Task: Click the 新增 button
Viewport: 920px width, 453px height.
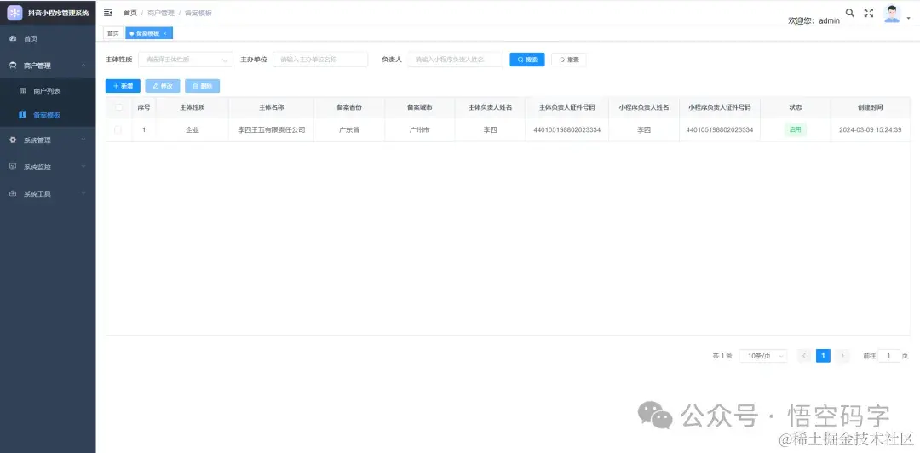Action: [x=123, y=86]
